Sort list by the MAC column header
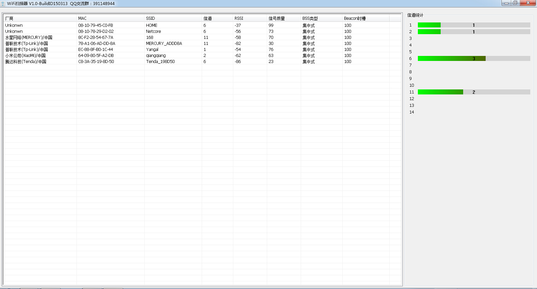Image resolution: width=537 pixels, height=289 pixels. (110, 18)
